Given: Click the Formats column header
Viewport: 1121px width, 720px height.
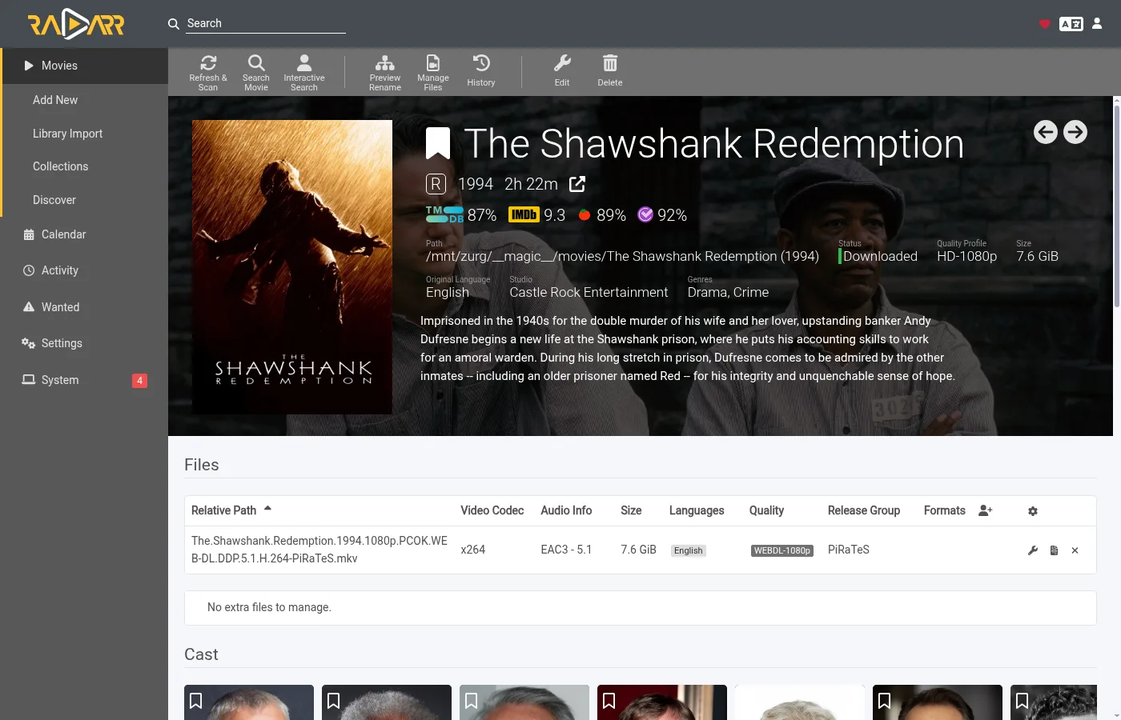Looking at the screenshot, I should 945,510.
